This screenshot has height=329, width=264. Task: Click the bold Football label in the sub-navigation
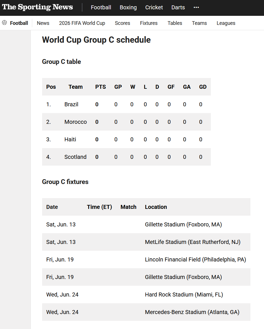19,23
